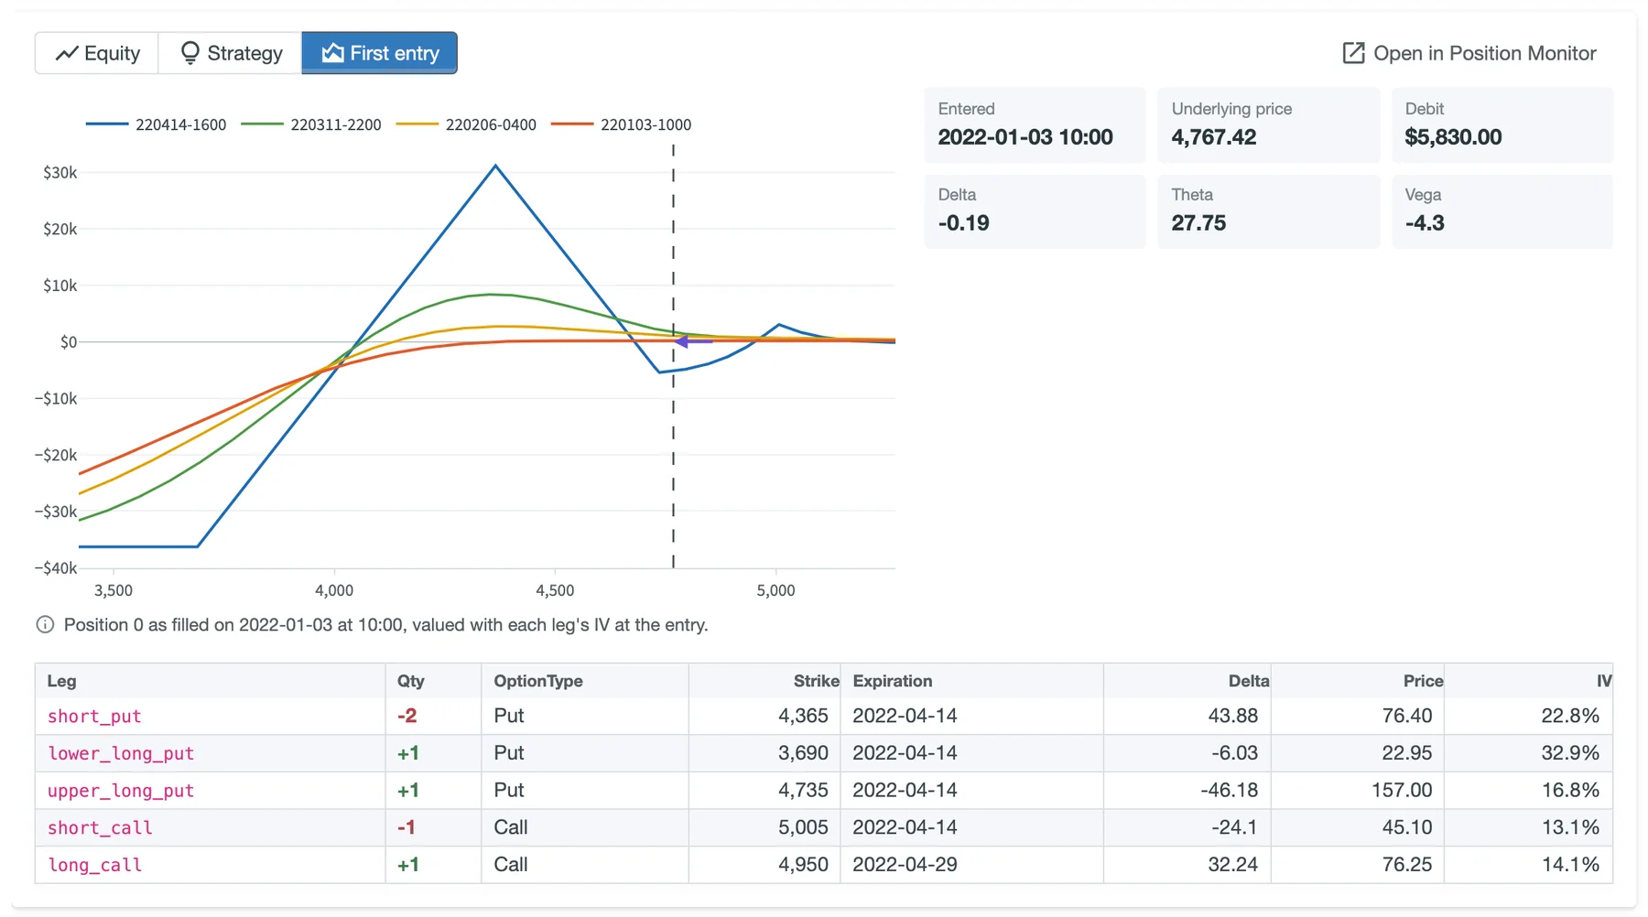Click the info icon next to Position 0 note
This screenshot has height=917, width=1648.
45,625
